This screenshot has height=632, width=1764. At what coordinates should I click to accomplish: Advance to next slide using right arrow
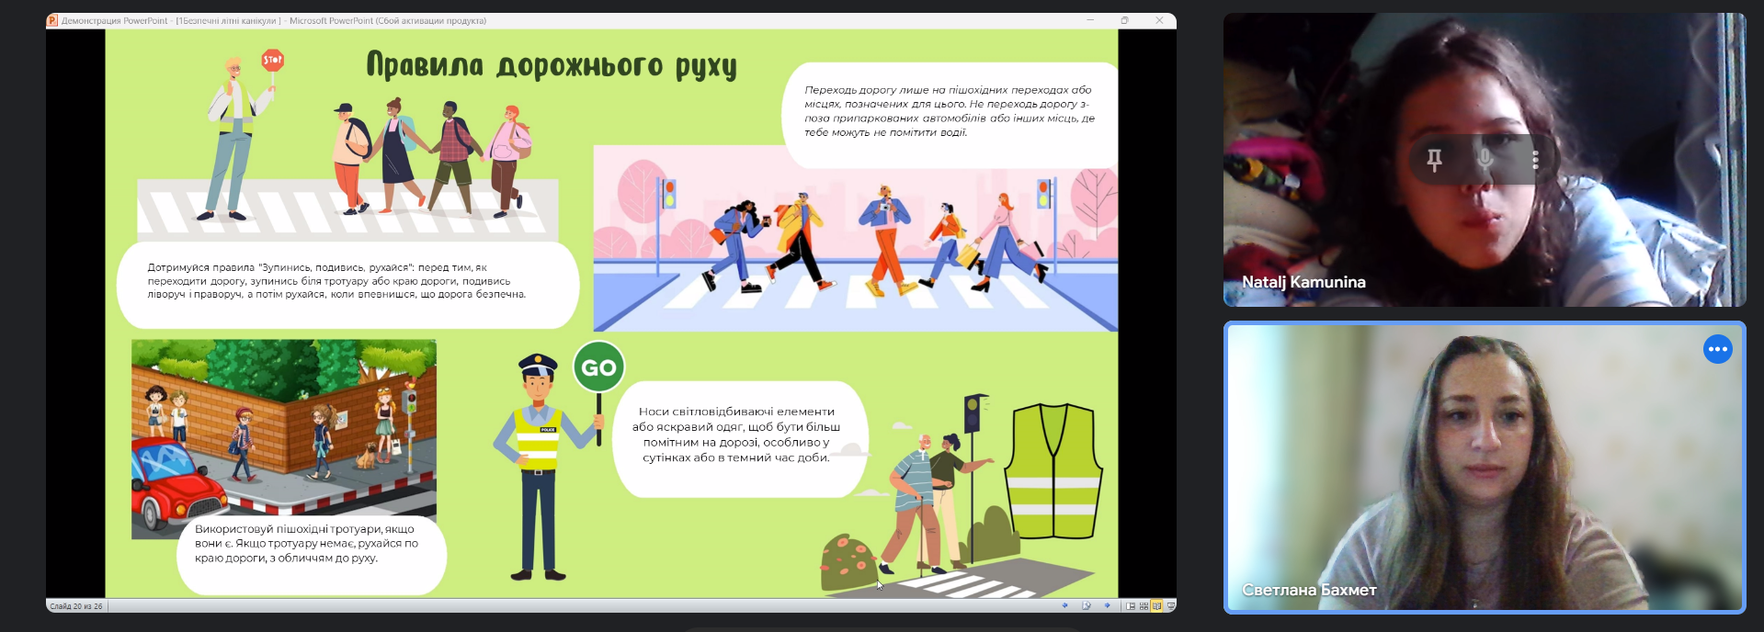point(1107,605)
